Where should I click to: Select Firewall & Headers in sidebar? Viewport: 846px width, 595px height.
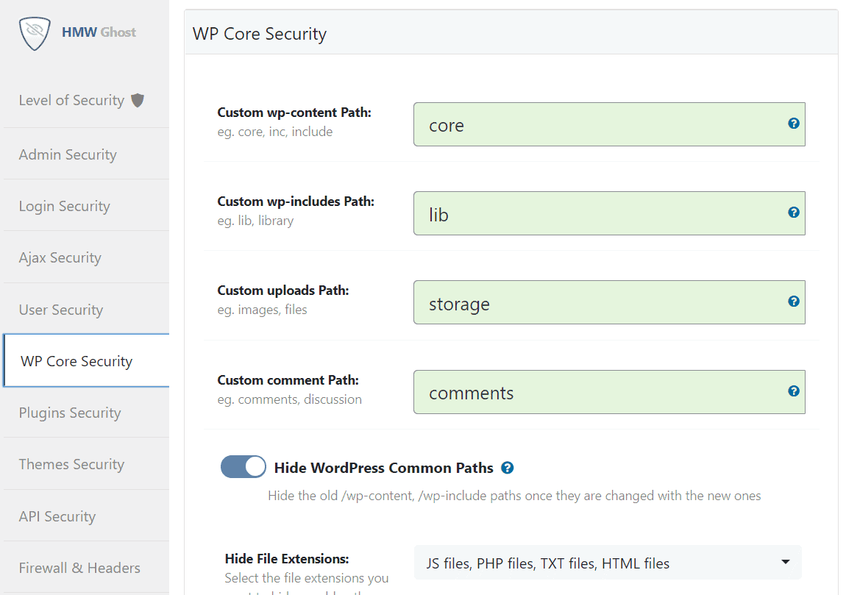pyautogui.click(x=79, y=568)
